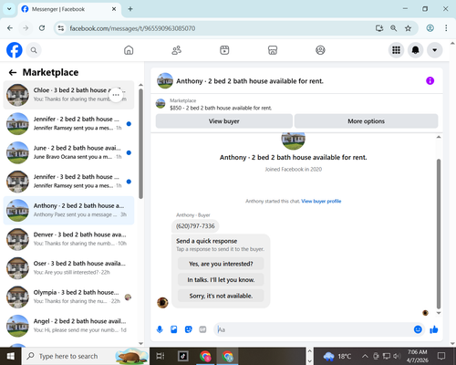View site information icon in address bar
The image size is (456, 365).
click(x=61, y=28)
